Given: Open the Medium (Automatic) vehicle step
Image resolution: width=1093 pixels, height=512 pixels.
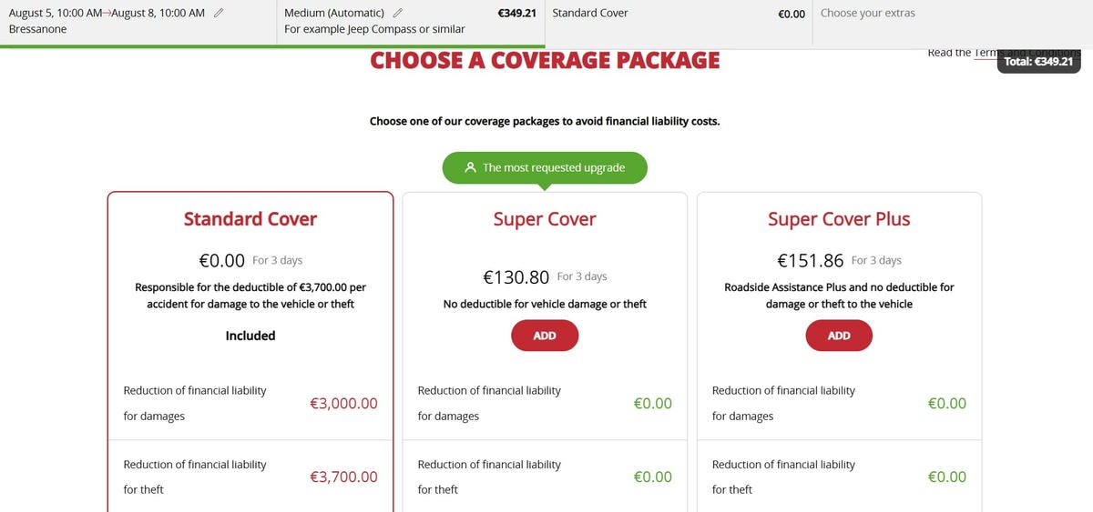Looking at the screenshot, I should (411, 22).
